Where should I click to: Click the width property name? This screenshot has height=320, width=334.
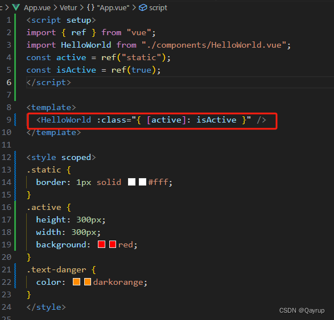tap(48, 232)
